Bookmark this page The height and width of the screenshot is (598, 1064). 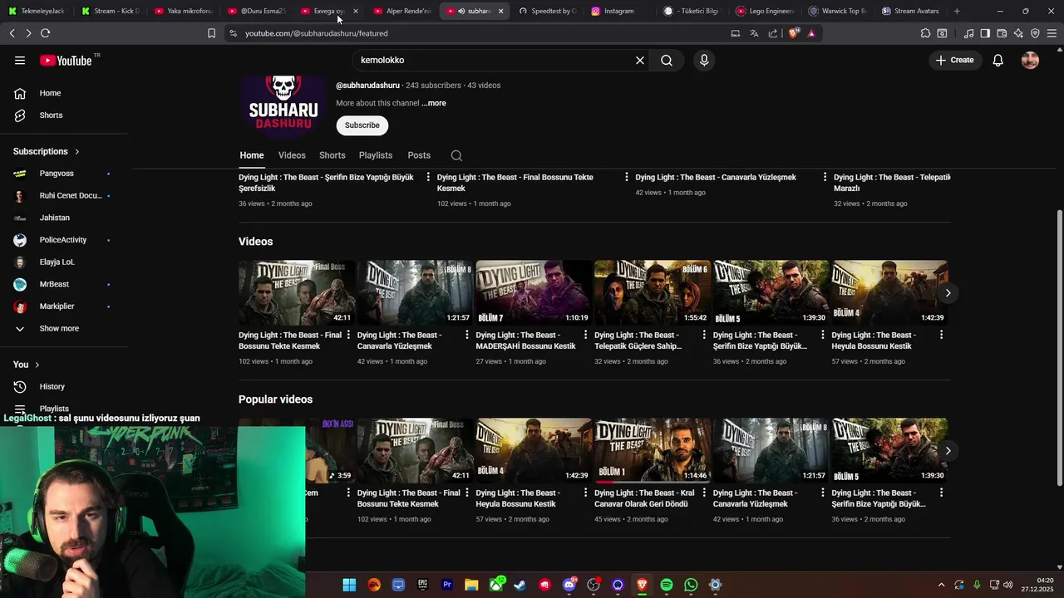(211, 33)
